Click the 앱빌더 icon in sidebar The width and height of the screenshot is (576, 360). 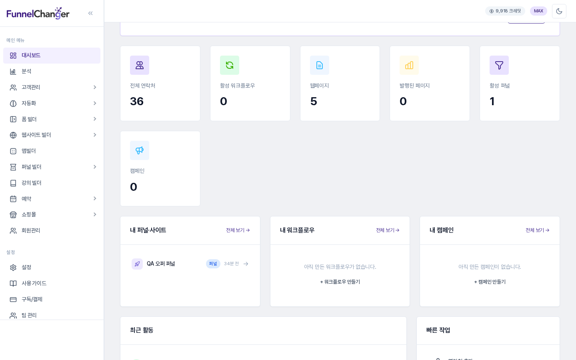13,151
